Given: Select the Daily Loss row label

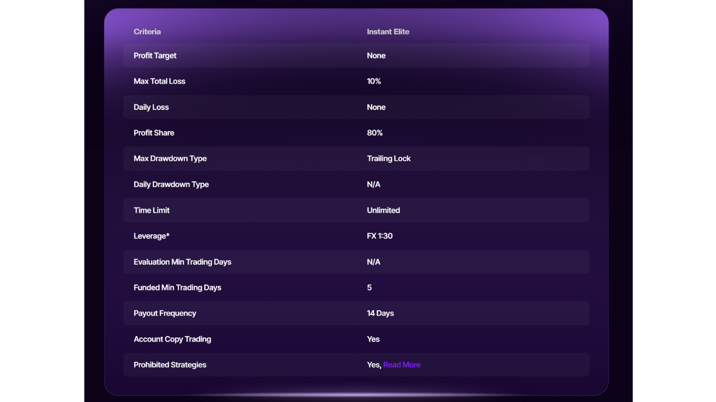Looking at the screenshot, I should [x=151, y=107].
